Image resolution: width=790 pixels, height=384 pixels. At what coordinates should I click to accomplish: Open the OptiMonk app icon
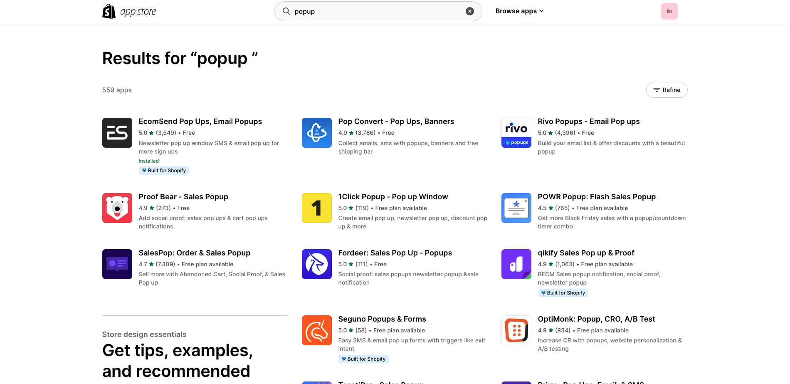click(x=516, y=330)
